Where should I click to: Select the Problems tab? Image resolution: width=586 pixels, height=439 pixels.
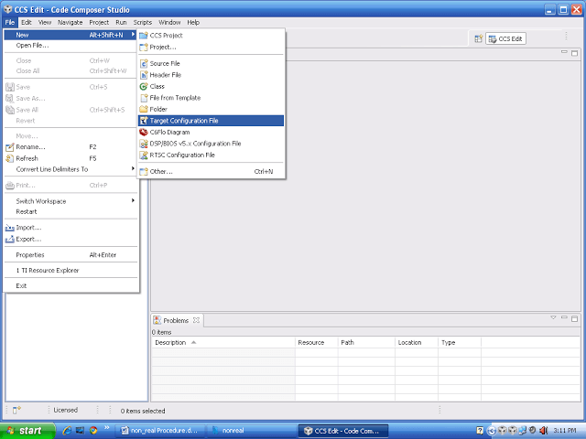(x=176, y=320)
